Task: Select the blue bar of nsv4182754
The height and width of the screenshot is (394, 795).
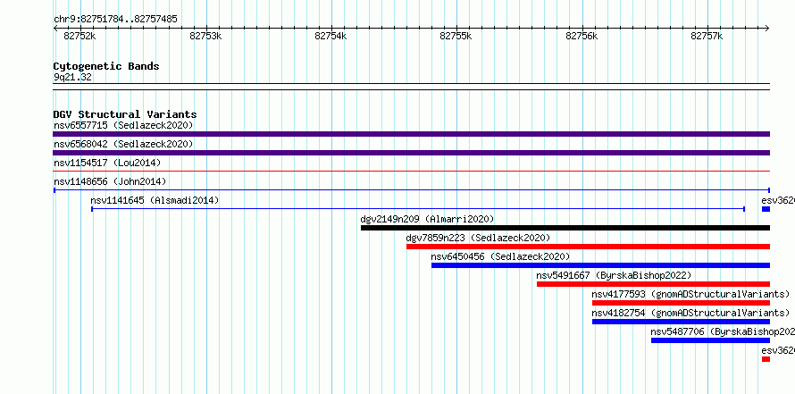Action: click(x=681, y=322)
